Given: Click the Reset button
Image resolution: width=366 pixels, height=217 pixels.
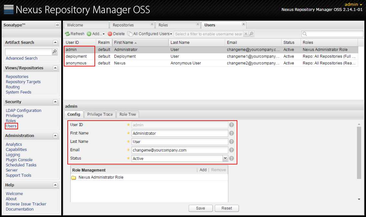Looking at the screenshot, I should pos(227,208).
